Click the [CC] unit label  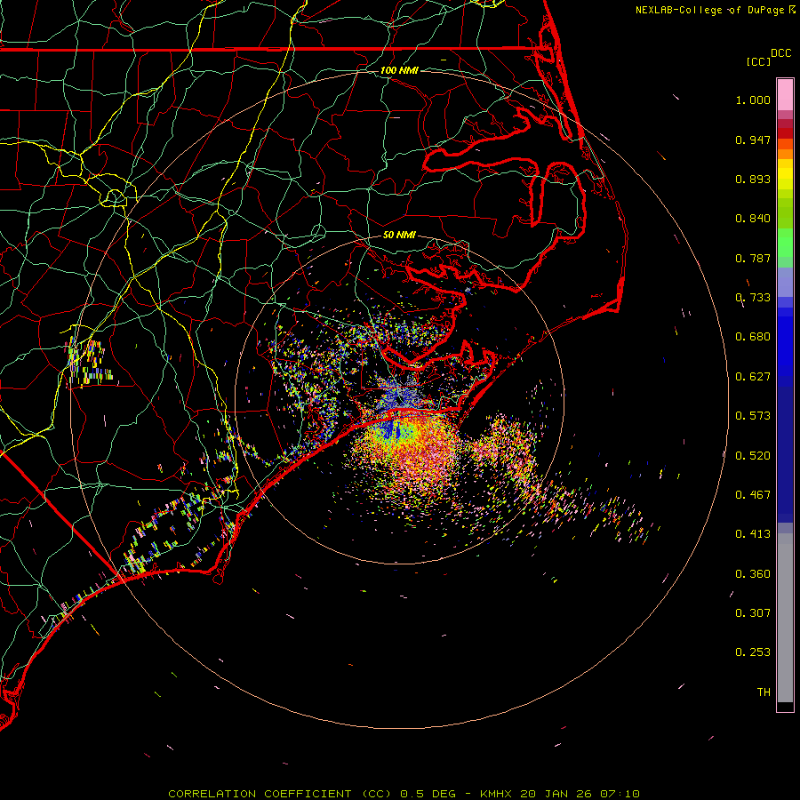tap(758, 61)
